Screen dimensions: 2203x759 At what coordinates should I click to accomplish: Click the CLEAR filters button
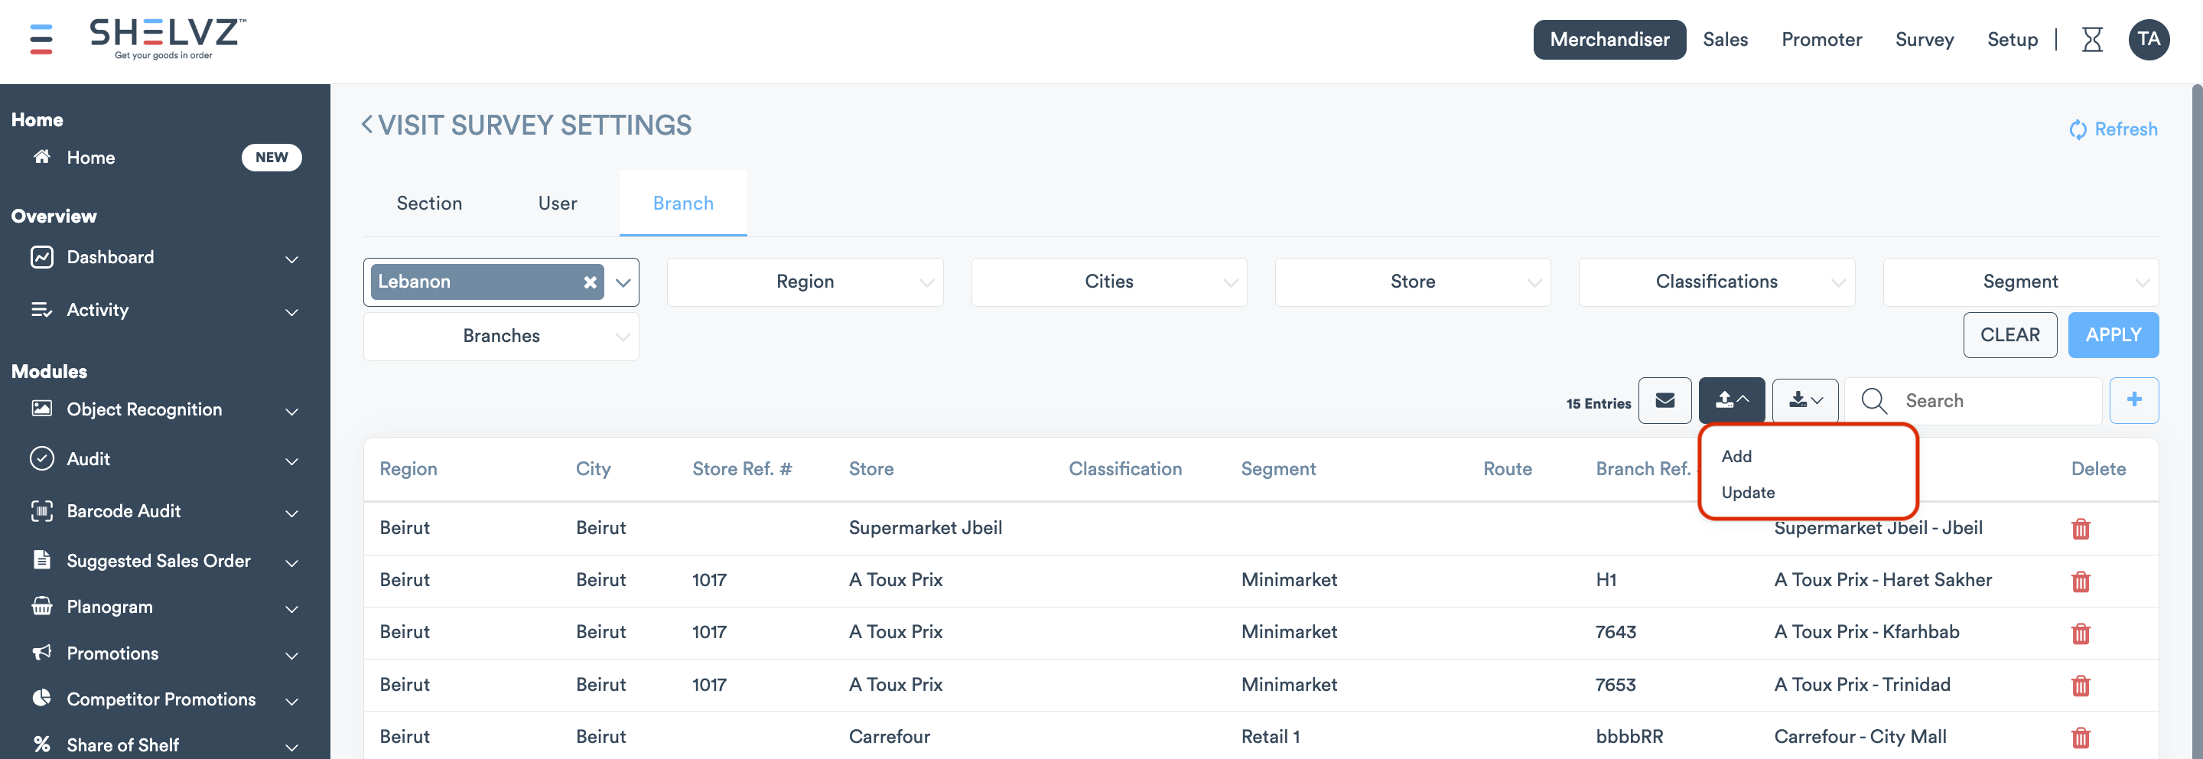(2009, 335)
